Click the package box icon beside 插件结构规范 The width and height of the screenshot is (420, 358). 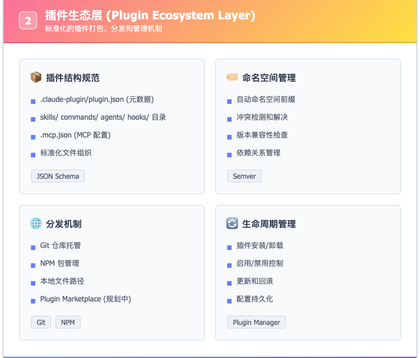[36, 77]
